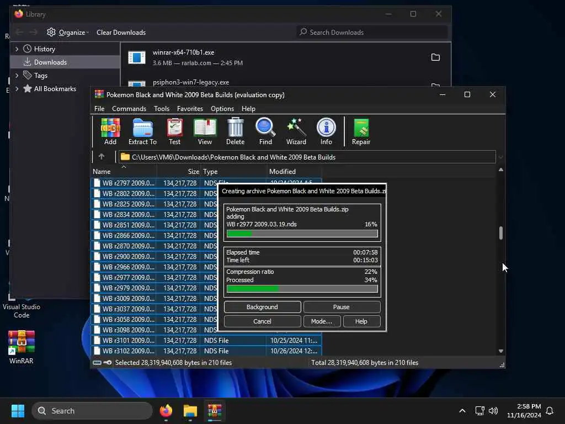Screen dimensions: 565x424
Task: Click the Add toolbar icon in WinRAR
Action: click(x=110, y=131)
